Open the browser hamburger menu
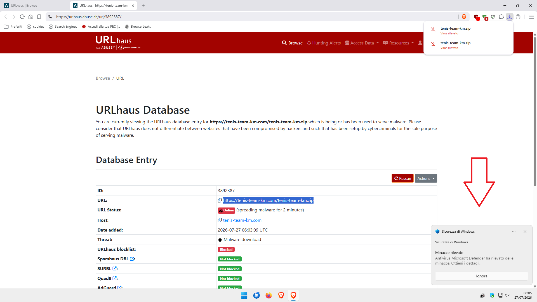Image resolution: width=537 pixels, height=302 pixels. click(x=531, y=17)
